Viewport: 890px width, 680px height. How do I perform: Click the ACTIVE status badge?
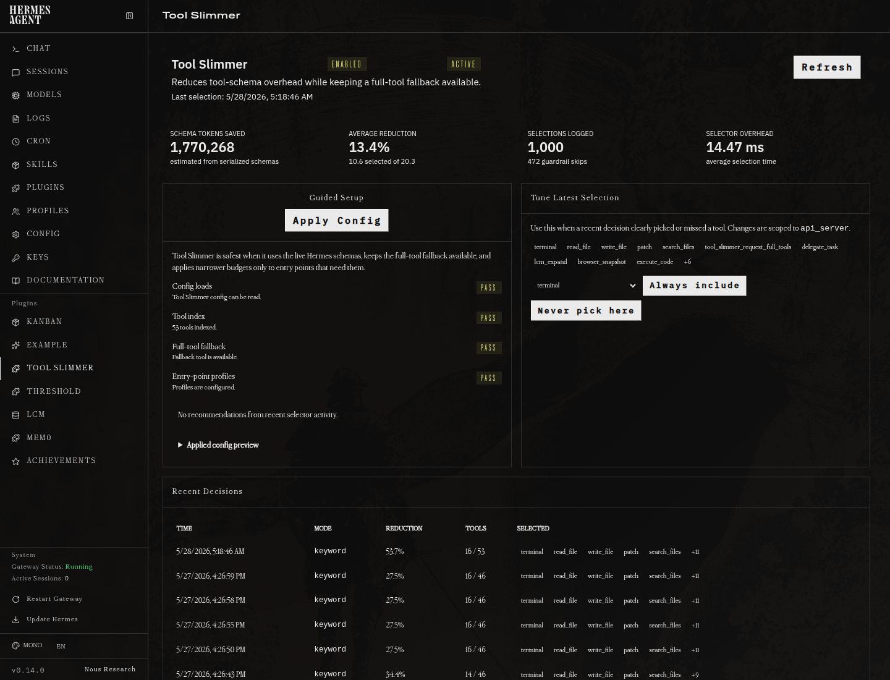point(464,64)
